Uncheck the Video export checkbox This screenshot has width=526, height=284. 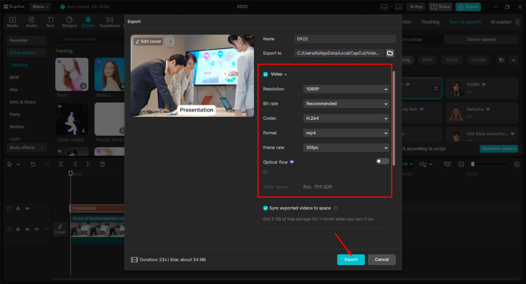point(266,74)
